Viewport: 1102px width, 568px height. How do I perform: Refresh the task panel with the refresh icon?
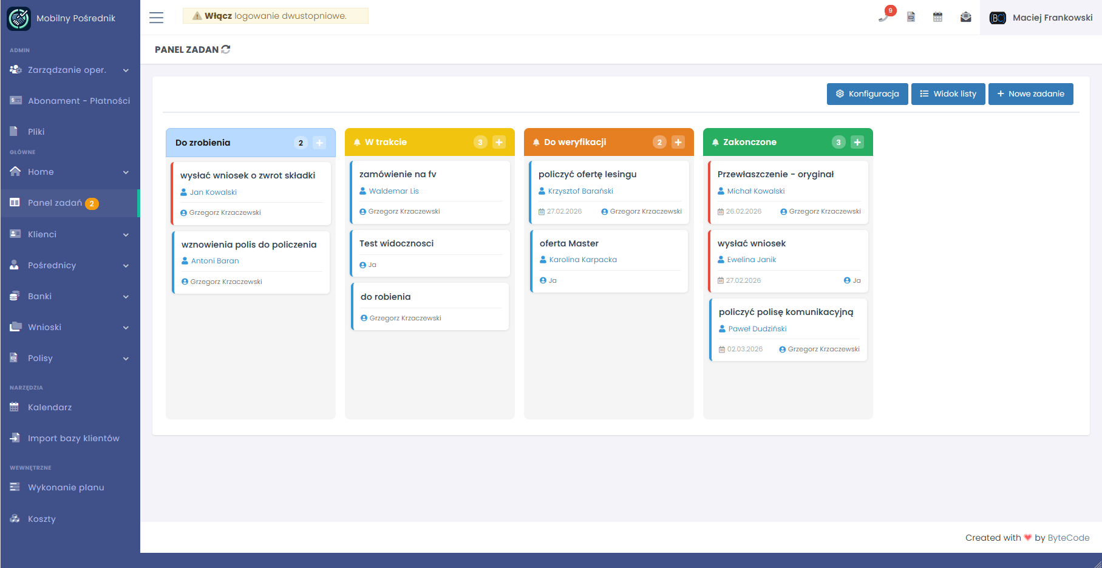[x=226, y=49]
